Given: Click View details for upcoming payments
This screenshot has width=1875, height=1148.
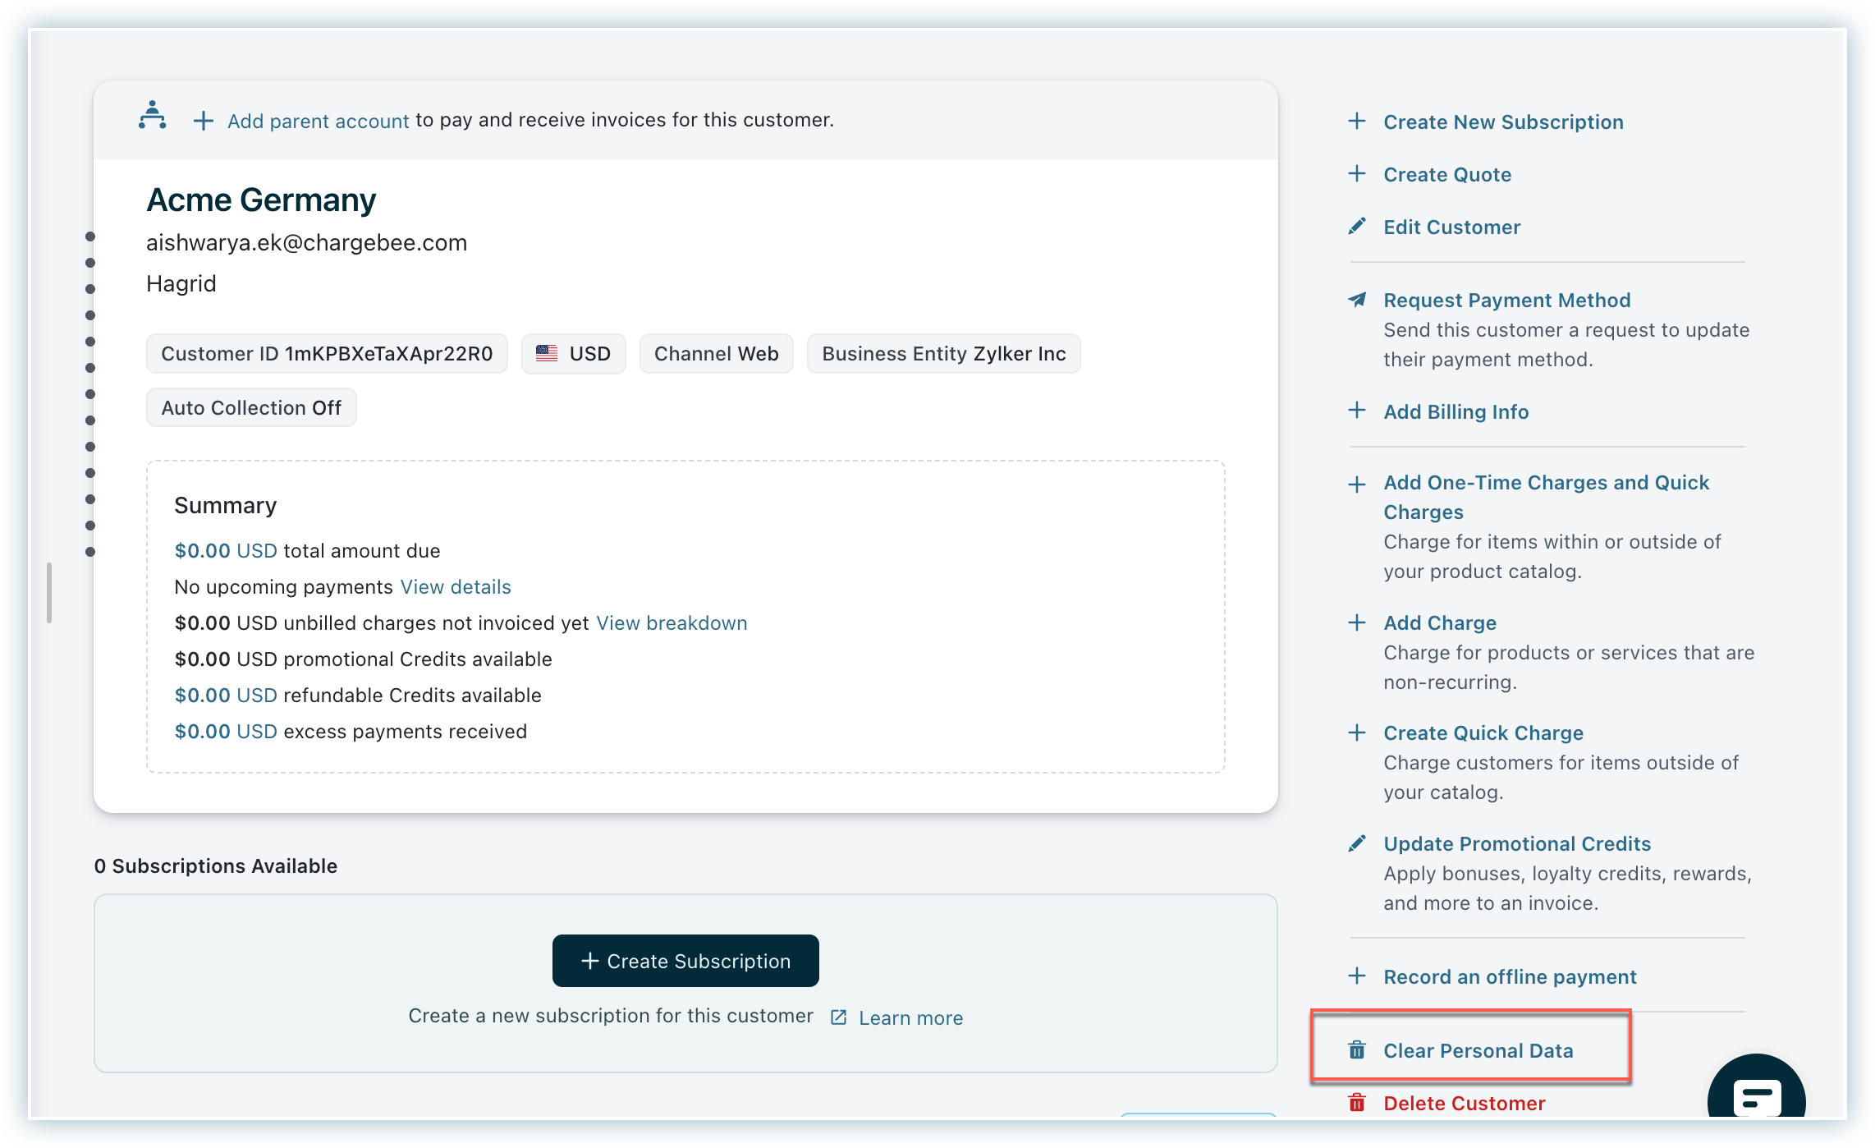Looking at the screenshot, I should coord(455,587).
